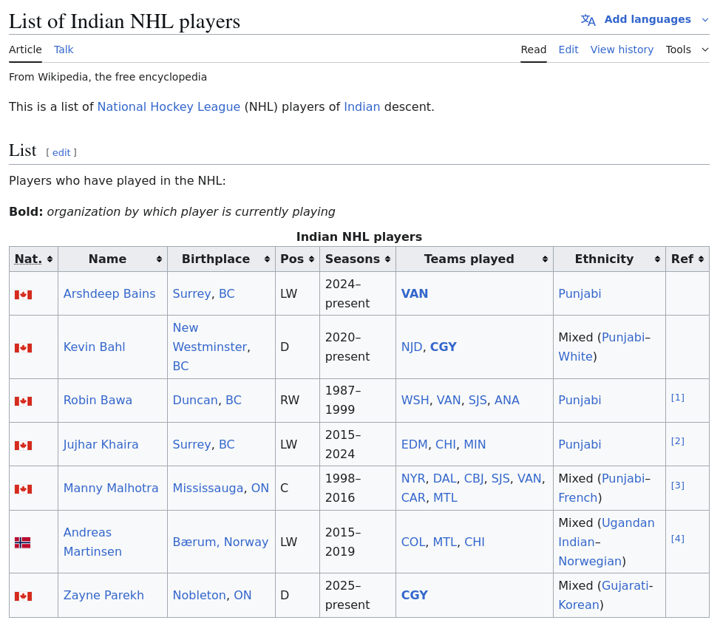Open Gujarati ethnicity link
This screenshot has height=637, width=720.
pyautogui.click(x=625, y=585)
